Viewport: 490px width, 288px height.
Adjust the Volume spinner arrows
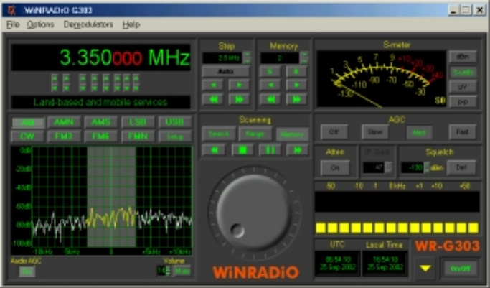click(168, 271)
